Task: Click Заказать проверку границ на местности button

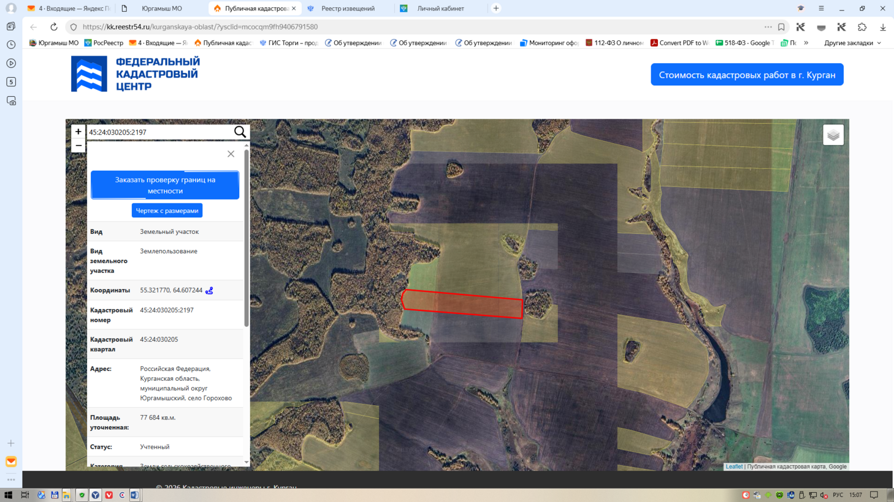Action: click(x=165, y=185)
